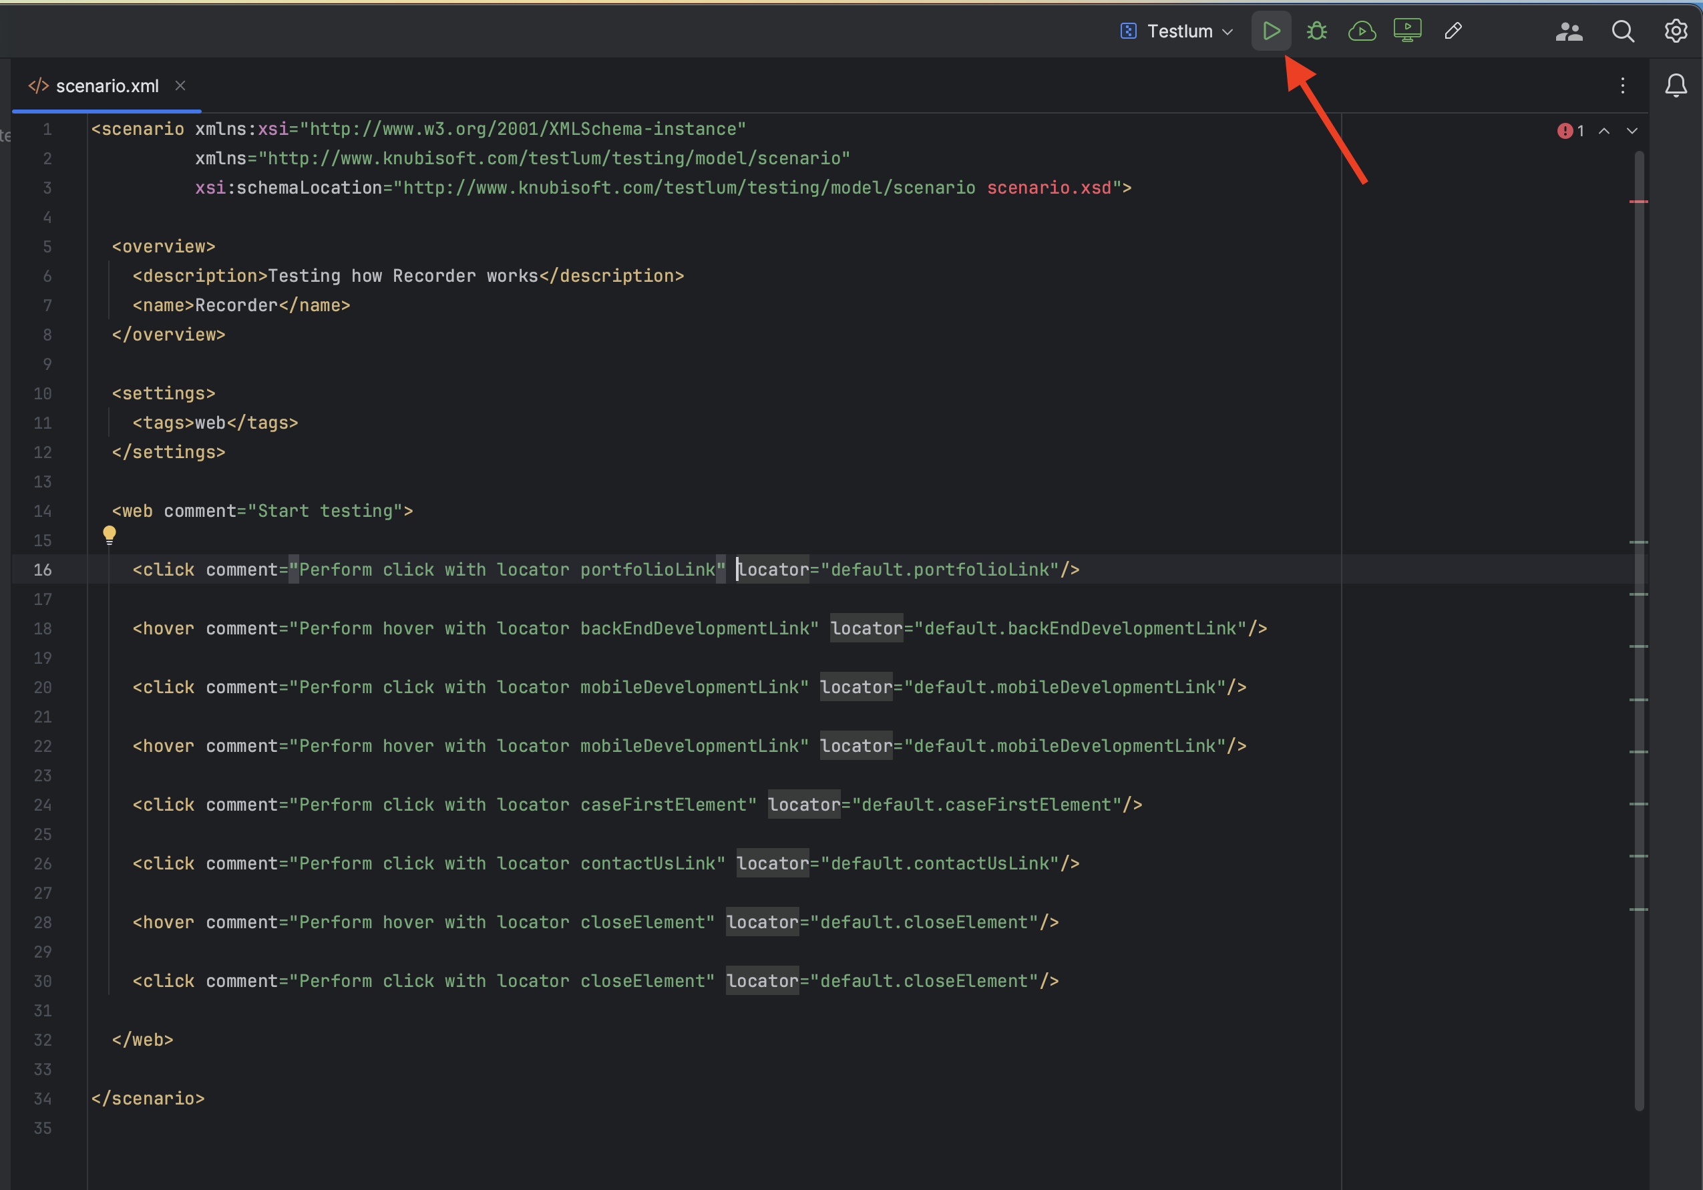The height and width of the screenshot is (1190, 1703).
Task: Click the red scenario.xsd reference
Action: (x=1049, y=188)
